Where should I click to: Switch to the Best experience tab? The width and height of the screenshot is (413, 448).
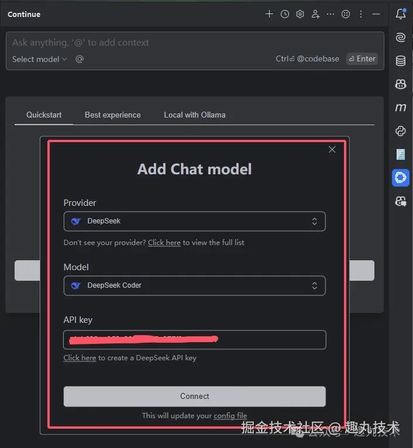pyautogui.click(x=113, y=115)
